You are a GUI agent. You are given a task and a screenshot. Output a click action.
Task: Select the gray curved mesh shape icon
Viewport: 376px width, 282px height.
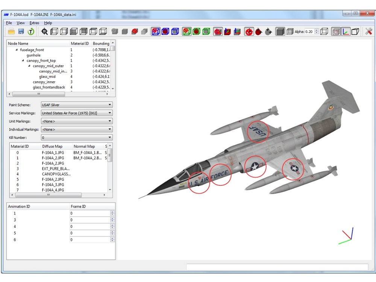(x=115, y=32)
